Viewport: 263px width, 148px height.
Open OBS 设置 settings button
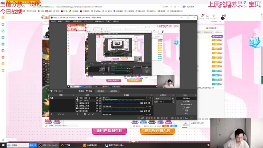186,111
